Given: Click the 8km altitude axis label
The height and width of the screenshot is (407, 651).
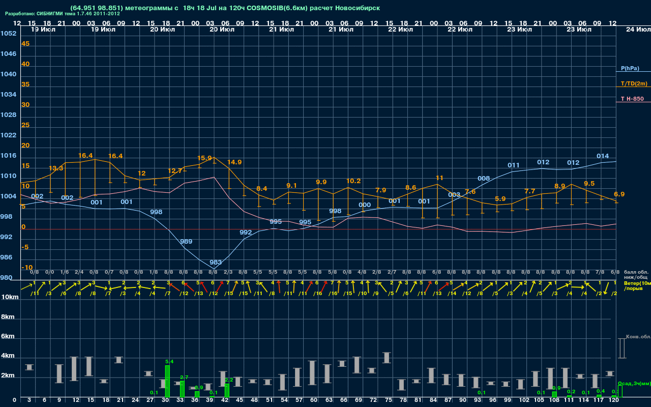Looking at the screenshot, I should (8, 316).
